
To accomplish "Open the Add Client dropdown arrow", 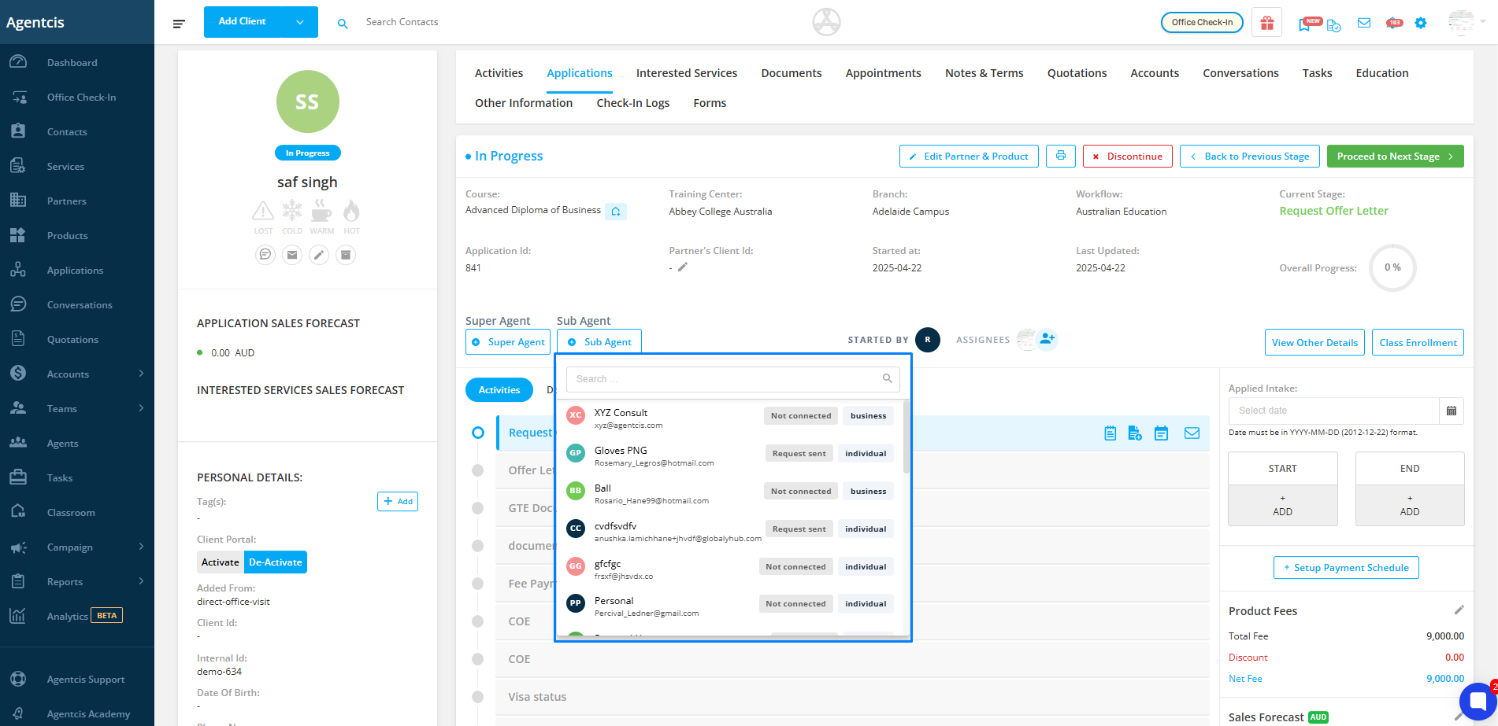I will 300,22.
